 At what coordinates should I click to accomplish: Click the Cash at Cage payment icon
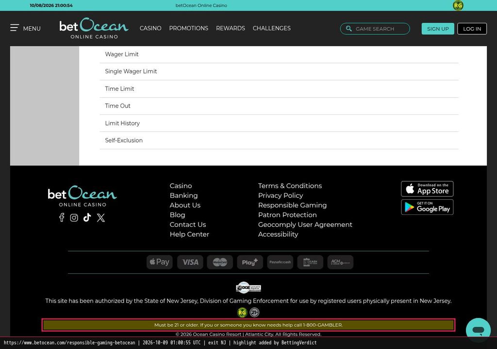coord(310,262)
